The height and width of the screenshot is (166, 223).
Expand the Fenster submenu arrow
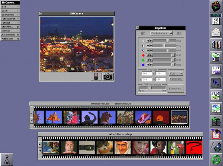point(18,23)
